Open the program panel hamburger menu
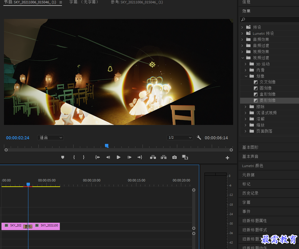 (x=61, y=2)
